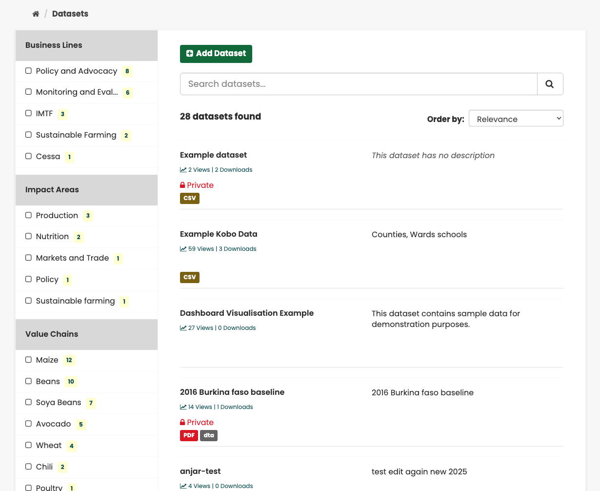The image size is (600, 491).
Task: Open the Order by Relevance dropdown
Action: pos(516,119)
